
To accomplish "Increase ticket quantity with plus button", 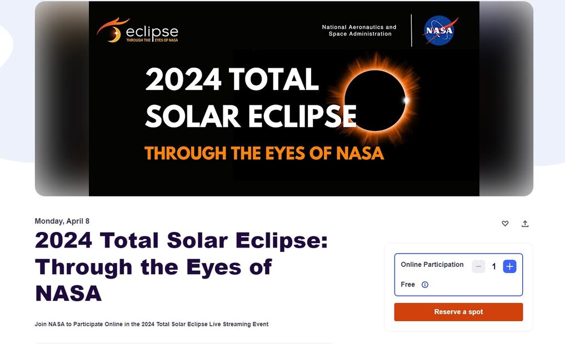I will pos(509,266).
